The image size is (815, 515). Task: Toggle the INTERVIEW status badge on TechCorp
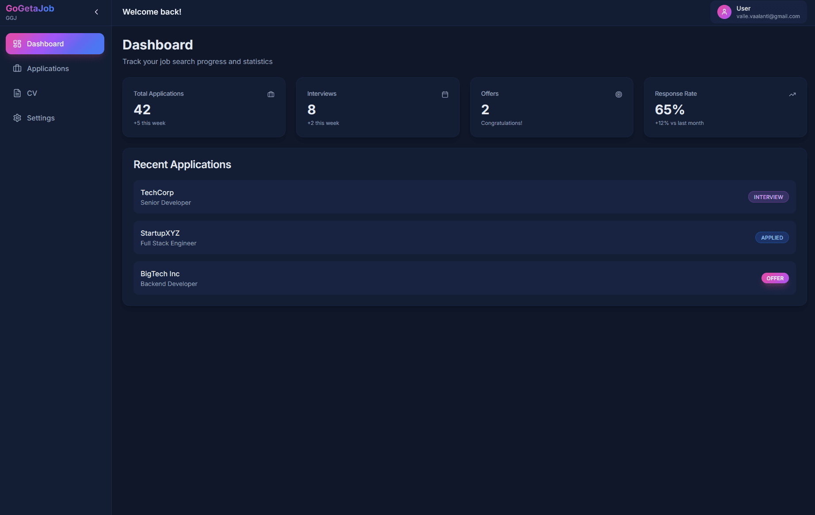[x=768, y=197]
